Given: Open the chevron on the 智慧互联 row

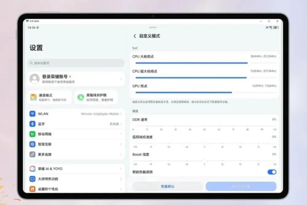Looking at the screenshot, I should (121, 144).
